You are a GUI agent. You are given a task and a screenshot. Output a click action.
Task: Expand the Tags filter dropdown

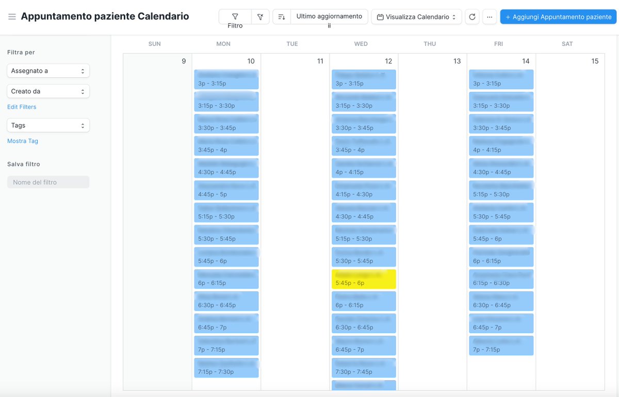coord(48,125)
